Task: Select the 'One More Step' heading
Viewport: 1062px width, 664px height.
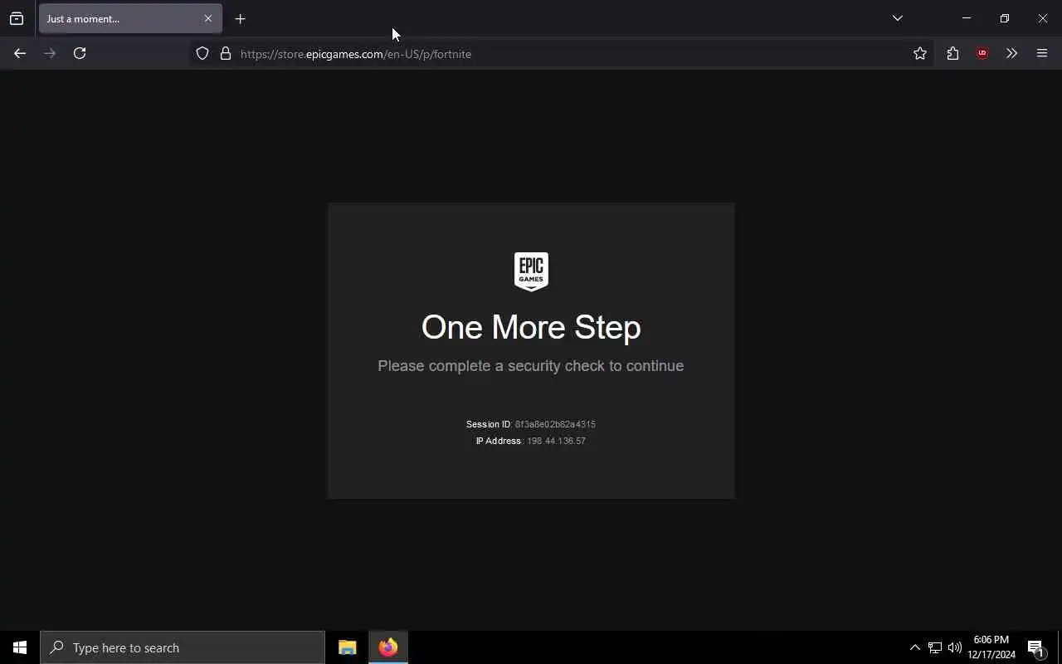Action: pos(531,327)
